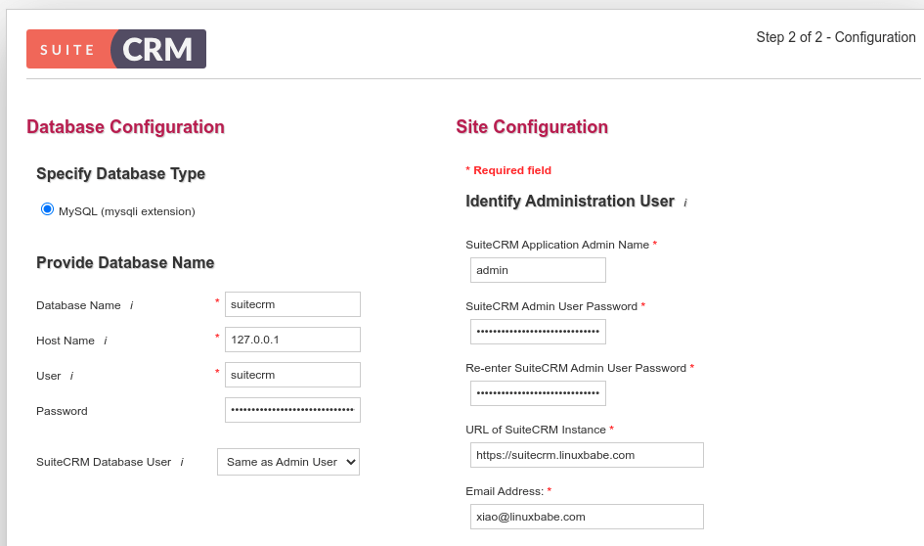The image size is (924, 546).
Task: Click info icon next to Database Name
Action: click(131, 305)
